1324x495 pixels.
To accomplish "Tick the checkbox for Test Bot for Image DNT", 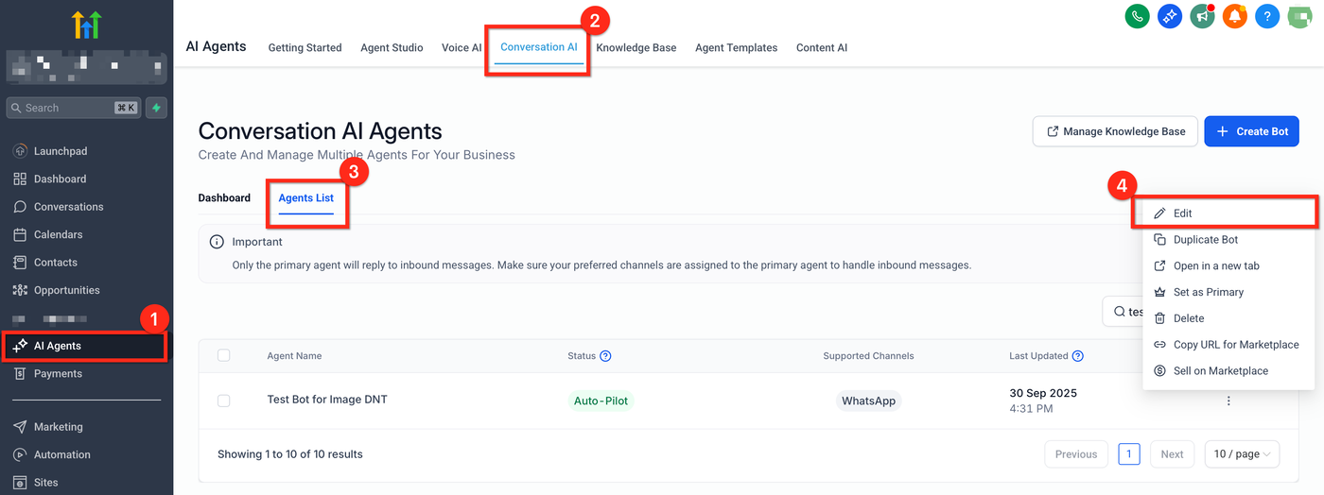I will click(224, 401).
